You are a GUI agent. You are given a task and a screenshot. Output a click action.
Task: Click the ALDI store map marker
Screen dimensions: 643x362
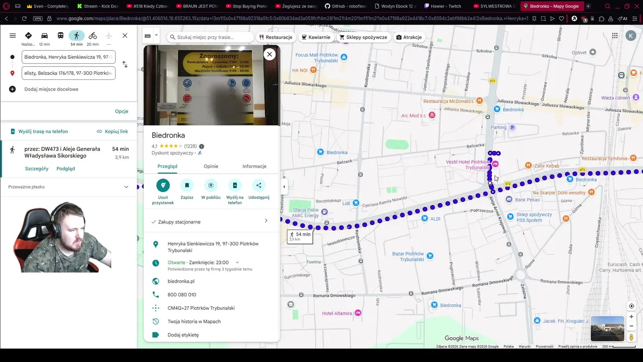click(x=425, y=219)
